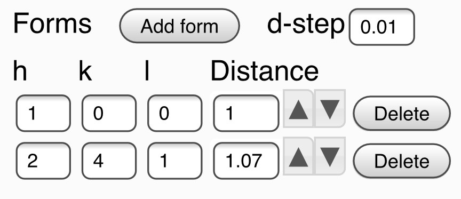Image resolution: width=461 pixels, height=199 pixels.
Task: Click the k column header
Action: (85, 71)
